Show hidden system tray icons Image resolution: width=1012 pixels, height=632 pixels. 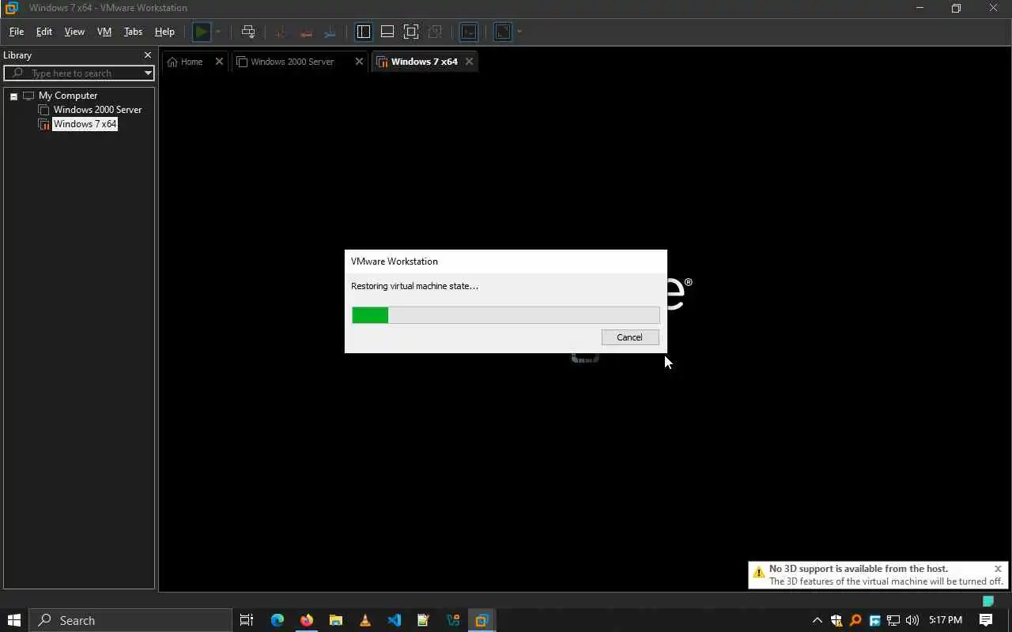818,620
